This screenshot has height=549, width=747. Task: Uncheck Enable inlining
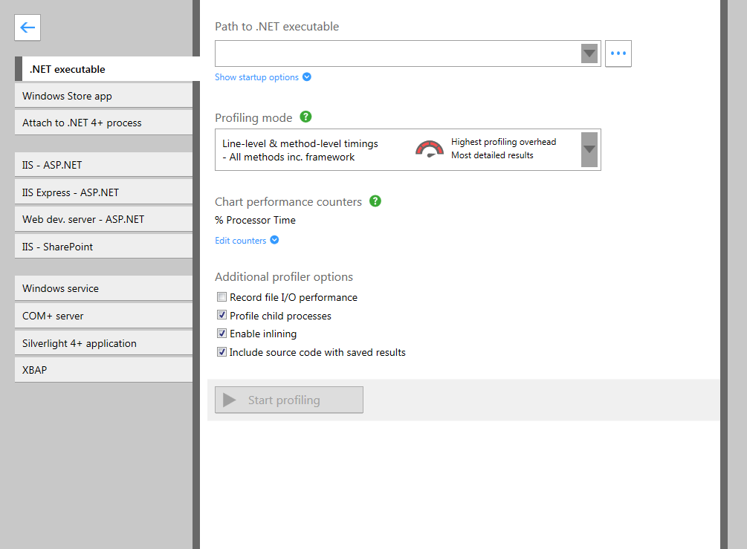pyautogui.click(x=221, y=333)
